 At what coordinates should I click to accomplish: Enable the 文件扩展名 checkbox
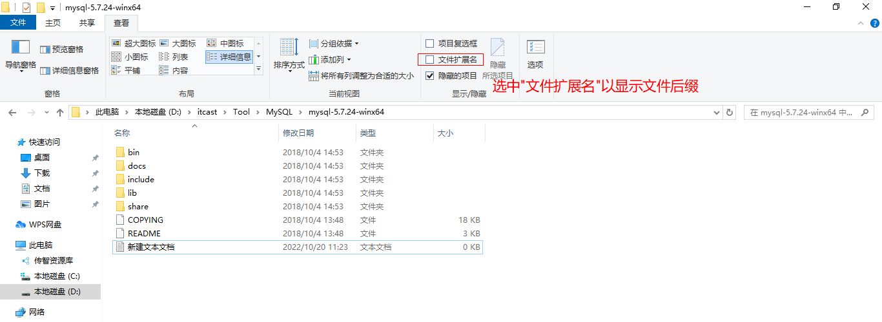pyautogui.click(x=430, y=60)
